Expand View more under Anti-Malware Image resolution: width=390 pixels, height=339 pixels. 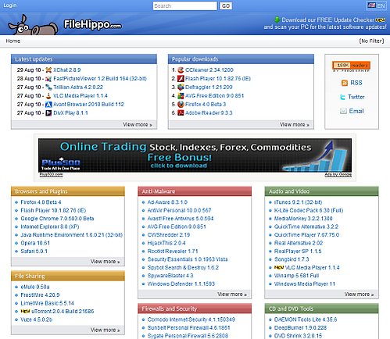[232, 294]
